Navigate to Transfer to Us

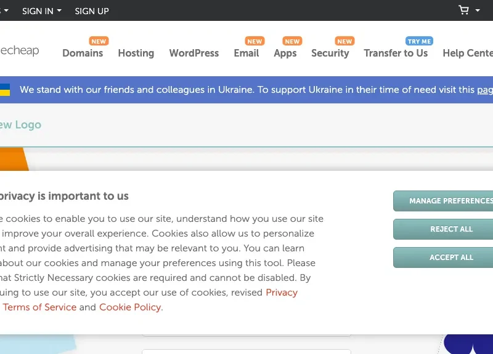click(x=396, y=53)
